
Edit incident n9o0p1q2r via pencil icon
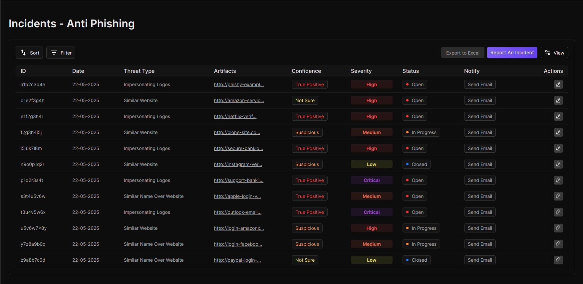(x=558, y=164)
